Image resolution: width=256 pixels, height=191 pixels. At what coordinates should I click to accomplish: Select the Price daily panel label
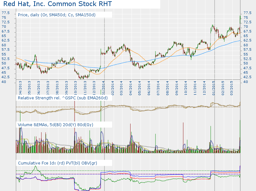57,15
